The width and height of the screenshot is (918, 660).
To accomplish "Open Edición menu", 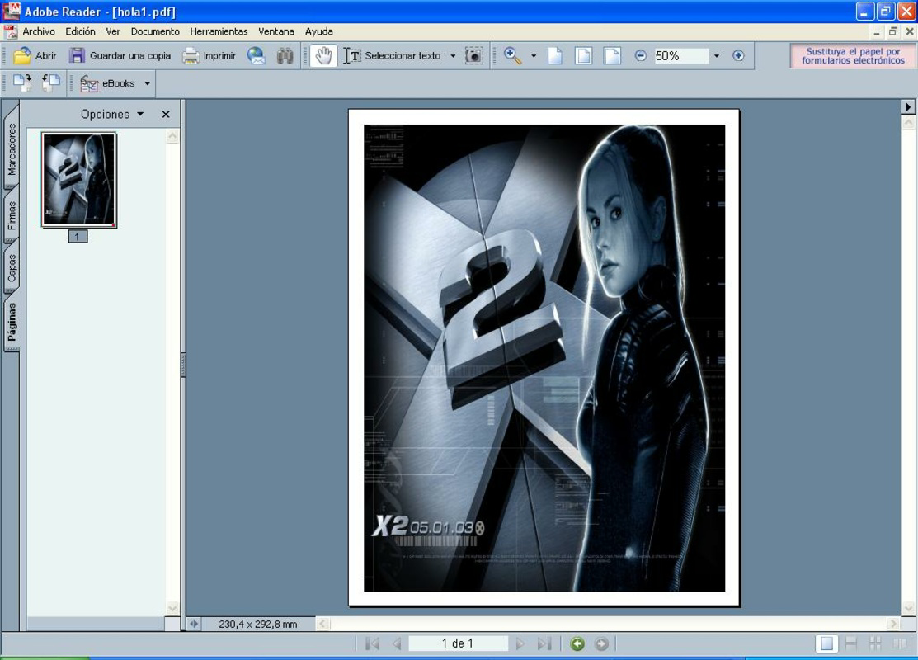I will point(80,31).
